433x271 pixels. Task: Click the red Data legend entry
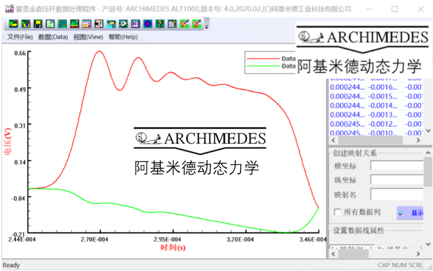[271, 59]
